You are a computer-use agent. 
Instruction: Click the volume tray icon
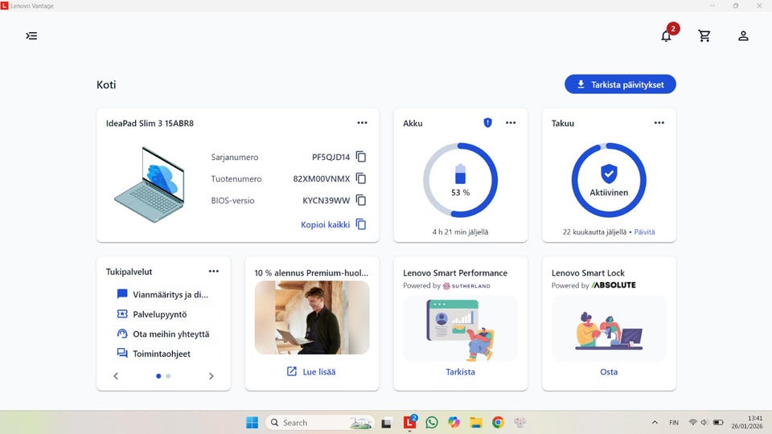[704, 422]
